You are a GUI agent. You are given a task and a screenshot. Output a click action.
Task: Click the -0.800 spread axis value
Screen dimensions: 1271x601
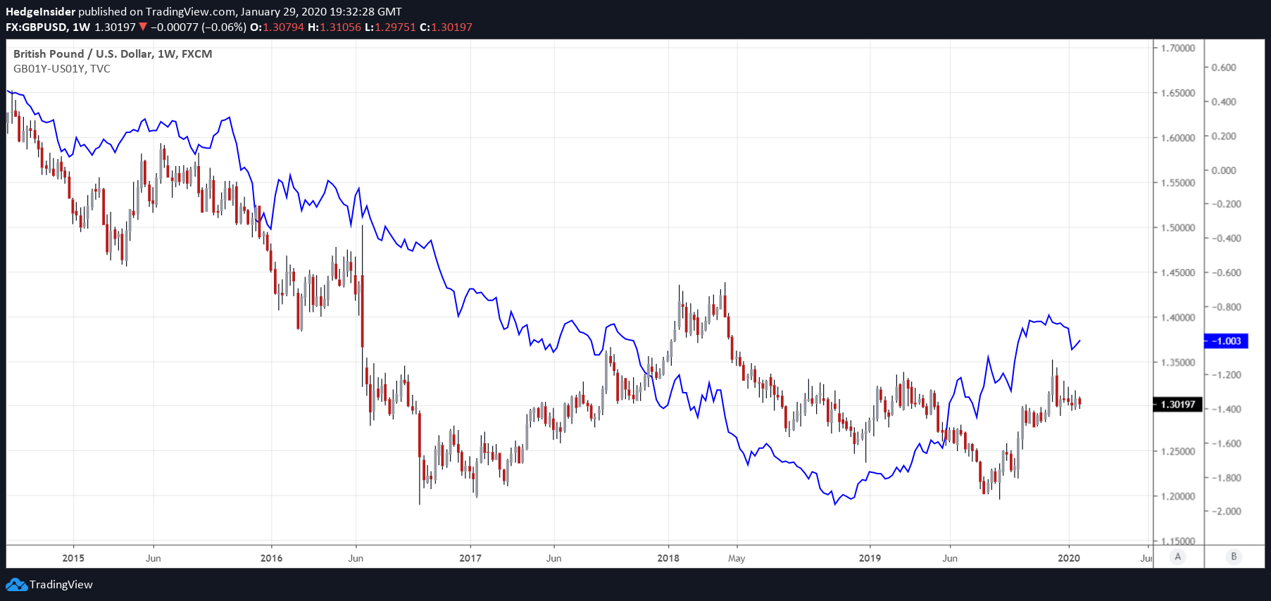pyautogui.click(x=1225, y=308)
